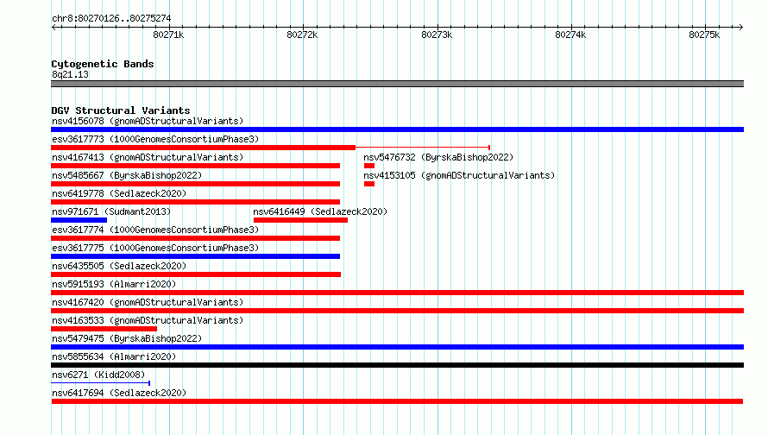Click the Cytogenetic Bands track title
Viewport: 768px width, 435px height.
pos(103,64)
